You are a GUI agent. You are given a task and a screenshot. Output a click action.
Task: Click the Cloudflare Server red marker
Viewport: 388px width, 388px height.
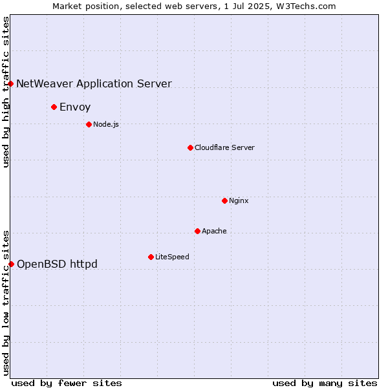coord(190,147)
